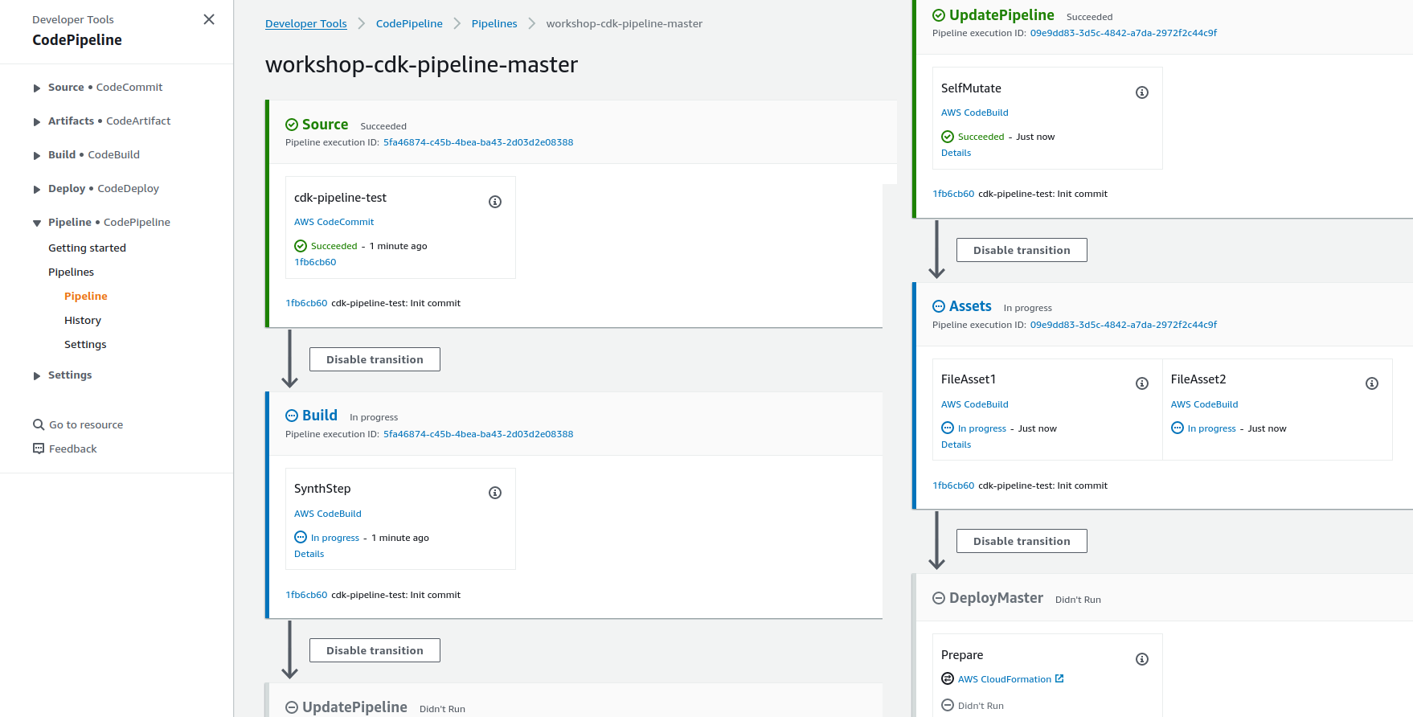Screen dimensions: 1413x717
Task: Open AWS CodeBuild link in FileAsset1
Action: click(x=975, y=404)
